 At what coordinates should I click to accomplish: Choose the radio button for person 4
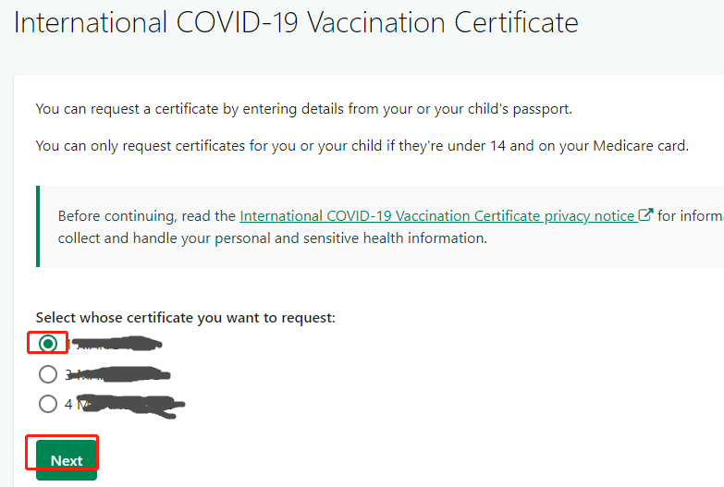click(48, 404)
